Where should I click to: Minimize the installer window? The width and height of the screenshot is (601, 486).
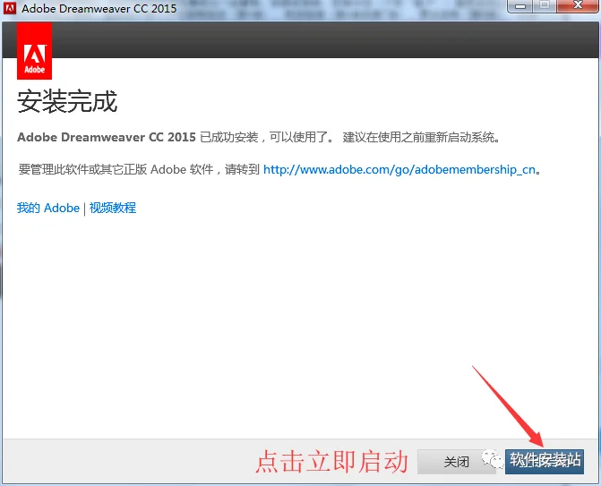pyautogui.click(x=520, y=6)
